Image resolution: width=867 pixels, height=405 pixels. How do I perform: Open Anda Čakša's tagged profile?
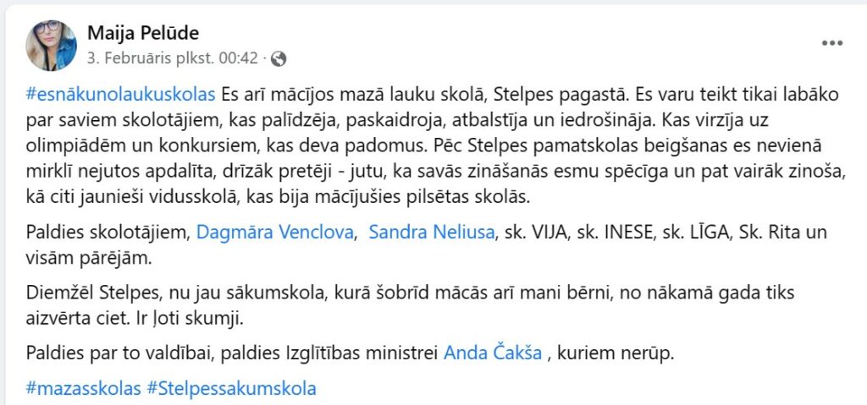[x=493, y=353]
